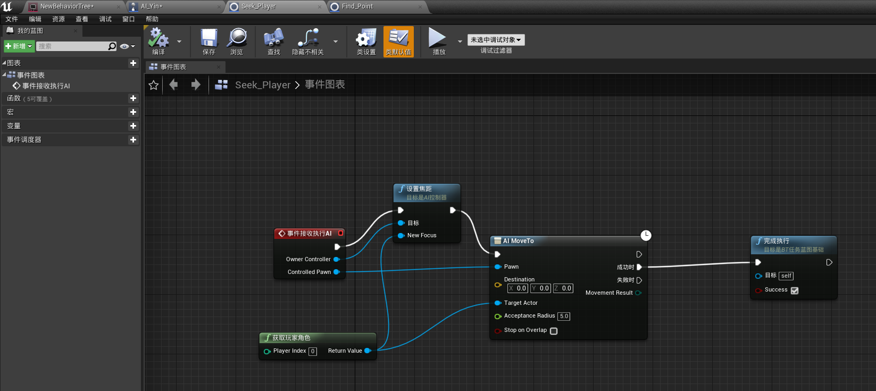Click 事件图表 in the breadcrumb
The width and height of the screenshot is (876, 391).
[325, 85]
